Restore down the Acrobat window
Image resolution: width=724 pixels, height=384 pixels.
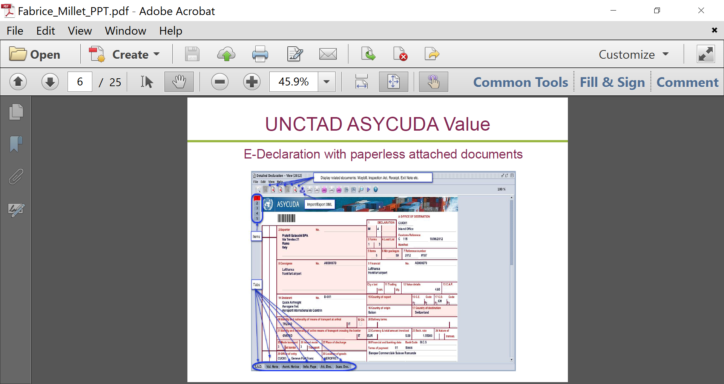pos(657,11)
